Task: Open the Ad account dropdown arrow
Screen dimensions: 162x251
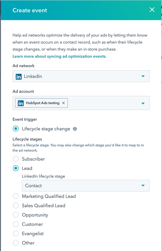Action: (x=143, y=103)
